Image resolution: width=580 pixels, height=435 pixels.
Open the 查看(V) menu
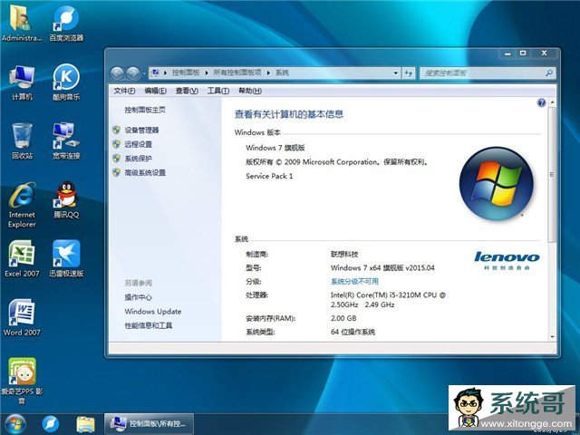click(x=187, y=91)
